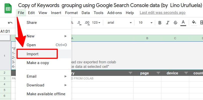Screen dimensions: 203x100
Task: Click the spreadsheet title text
Action: pos(110,5)
